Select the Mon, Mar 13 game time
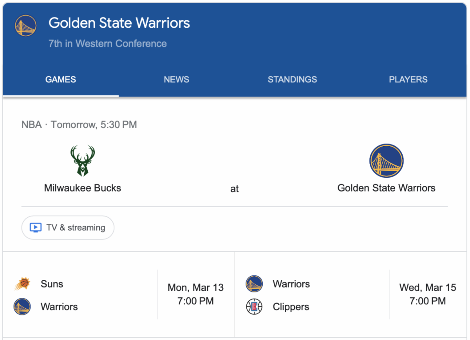 coord(195,294)
